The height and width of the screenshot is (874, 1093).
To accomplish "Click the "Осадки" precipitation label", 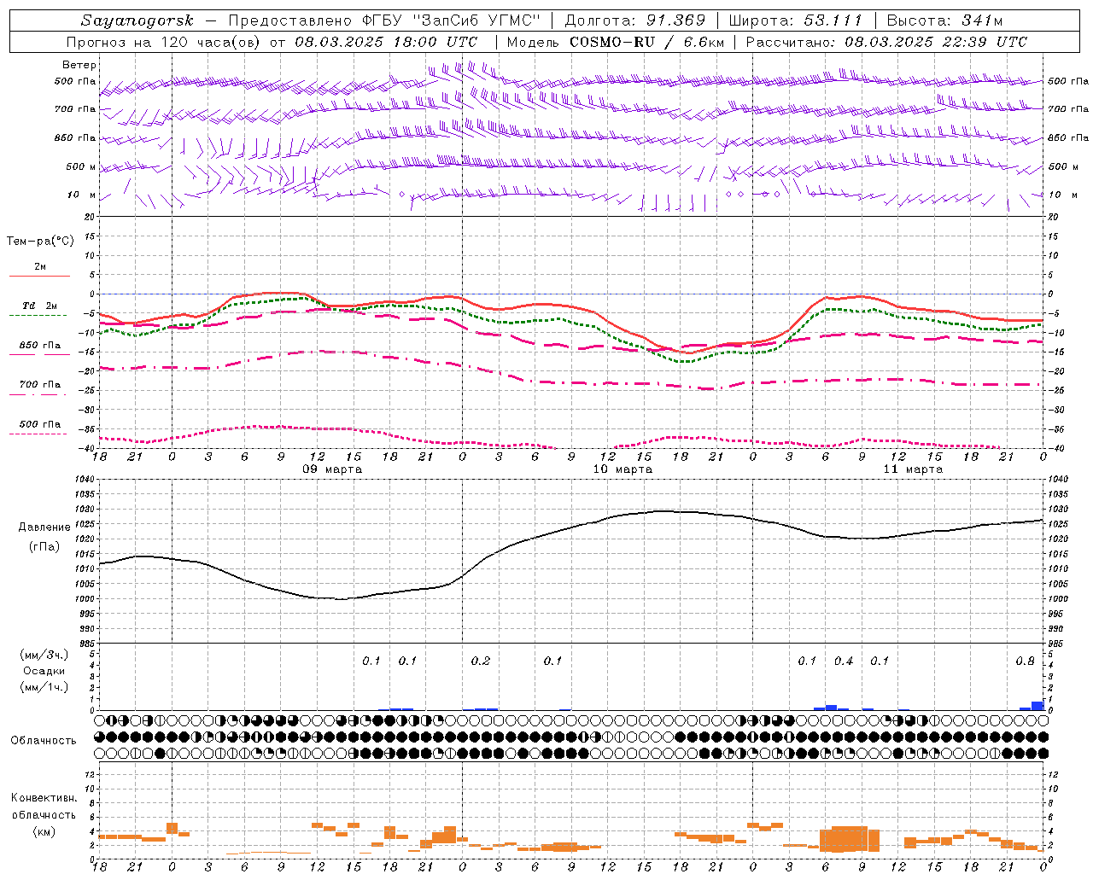I will (44, 671).
